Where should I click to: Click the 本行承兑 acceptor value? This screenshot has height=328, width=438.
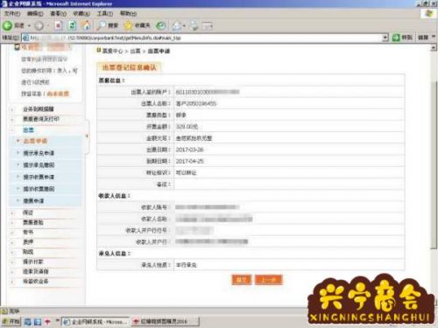(186, 265)
